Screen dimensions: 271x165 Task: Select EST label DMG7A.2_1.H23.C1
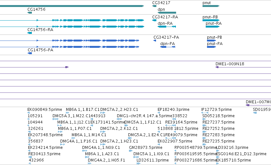(119, 141)
